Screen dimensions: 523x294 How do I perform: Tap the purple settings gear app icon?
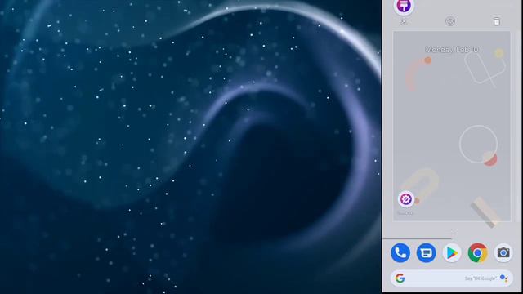(x=406, y=199)
